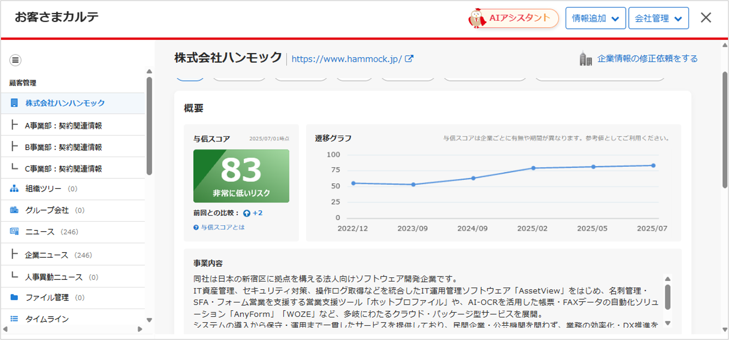Open the AIアシスタント button
729x340 pixels.
[x=519, y=18]
